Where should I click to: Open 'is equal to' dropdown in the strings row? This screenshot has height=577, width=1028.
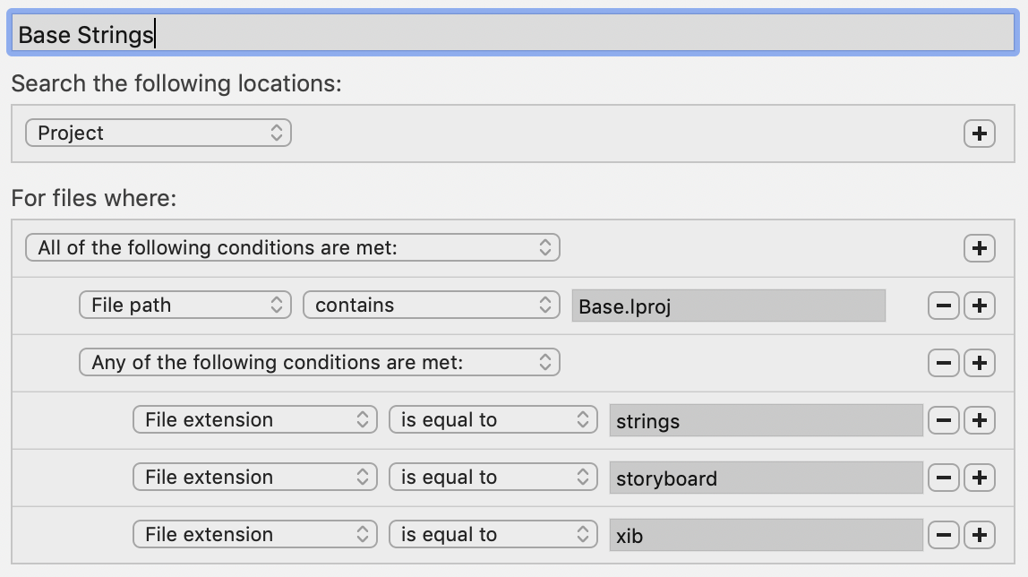493,419
